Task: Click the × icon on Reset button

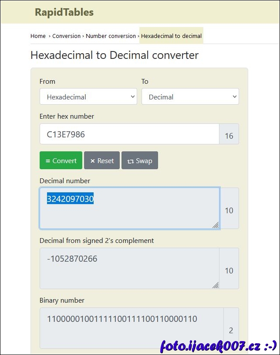Action: 92,161
